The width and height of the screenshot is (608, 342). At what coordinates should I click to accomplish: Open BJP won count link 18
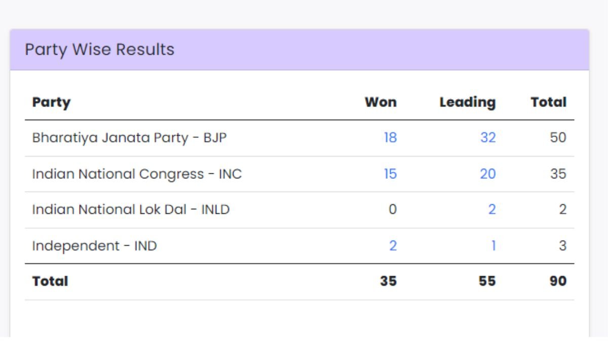[390, 138]
